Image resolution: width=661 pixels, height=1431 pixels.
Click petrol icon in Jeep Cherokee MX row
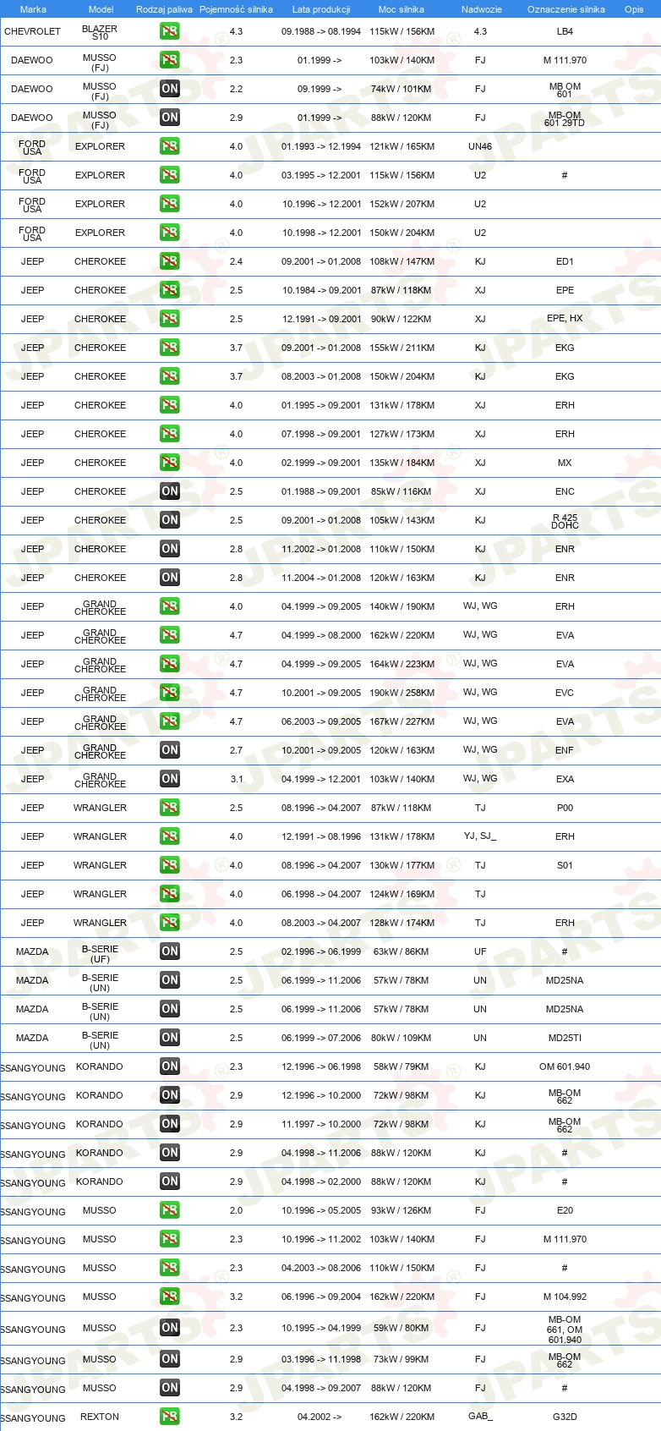[170, 463]
